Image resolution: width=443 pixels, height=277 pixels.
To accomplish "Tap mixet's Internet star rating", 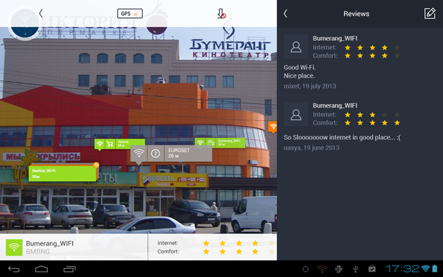I will pyautogui.click(x=372, y=48).
